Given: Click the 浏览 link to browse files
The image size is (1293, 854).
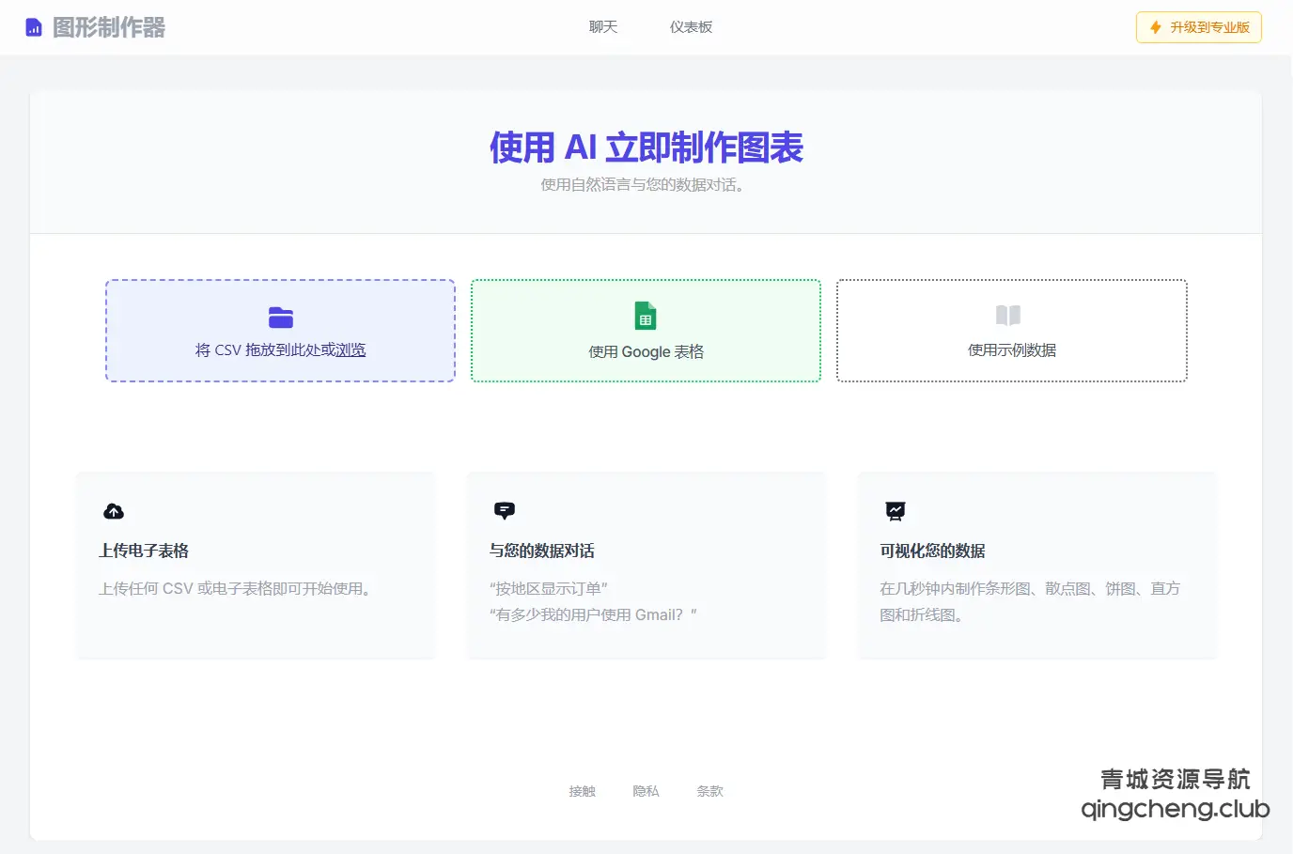Looking at the screenshot, I should pos(349,349).
